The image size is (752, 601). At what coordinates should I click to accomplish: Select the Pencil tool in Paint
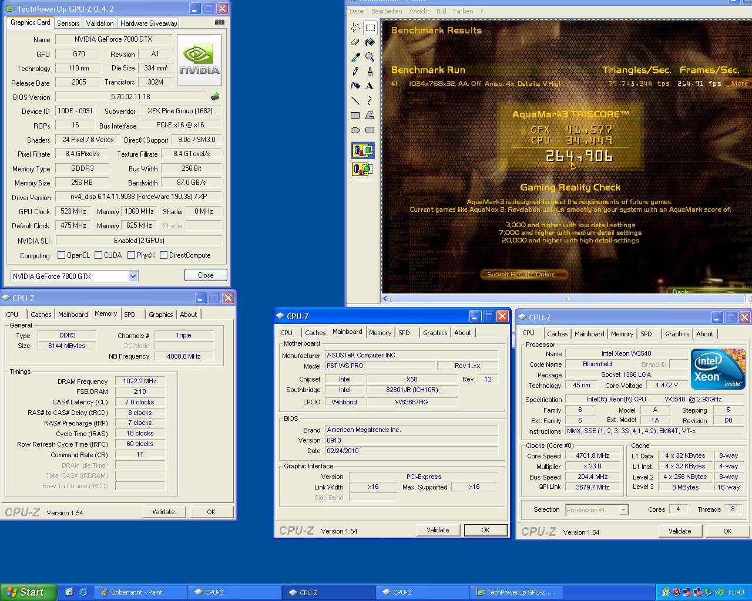[355, 72]
